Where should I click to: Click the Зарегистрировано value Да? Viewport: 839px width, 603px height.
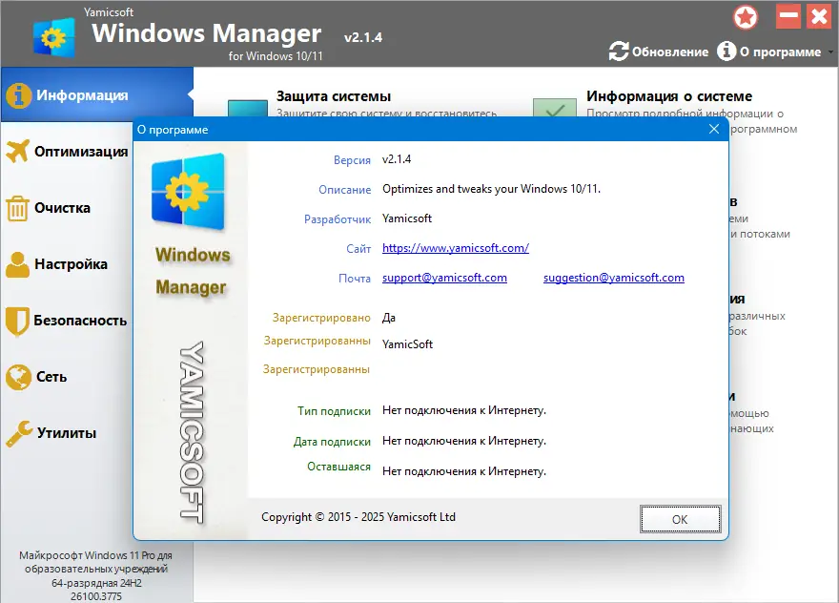[x=388, y=318]
